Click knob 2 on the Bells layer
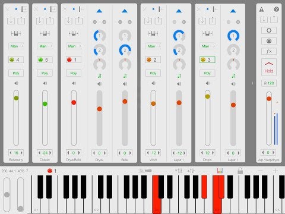The image size is (285, 214). tap(125, 50)
